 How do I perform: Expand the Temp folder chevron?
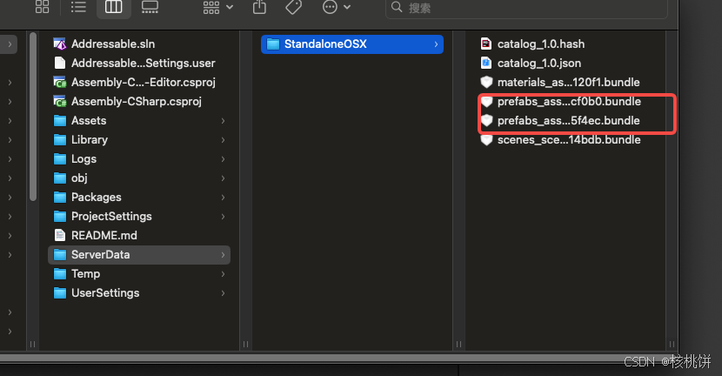(x=223, y=273)
